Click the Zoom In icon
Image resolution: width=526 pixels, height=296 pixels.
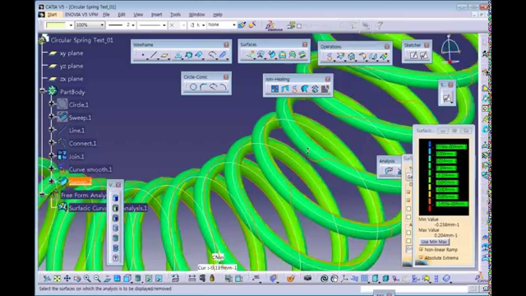click(x=87, y=278)
